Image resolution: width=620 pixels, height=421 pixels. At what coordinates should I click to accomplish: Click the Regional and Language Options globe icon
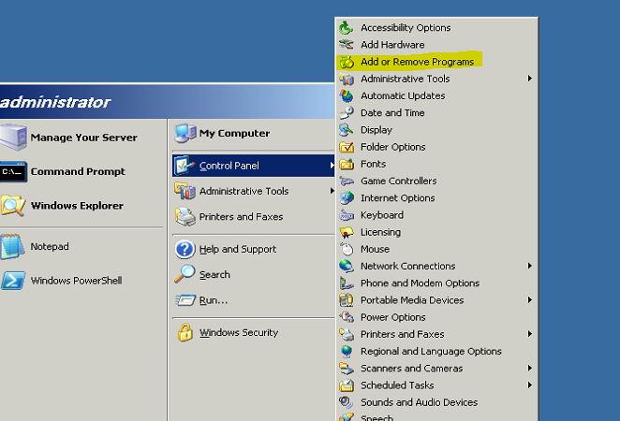347,351
